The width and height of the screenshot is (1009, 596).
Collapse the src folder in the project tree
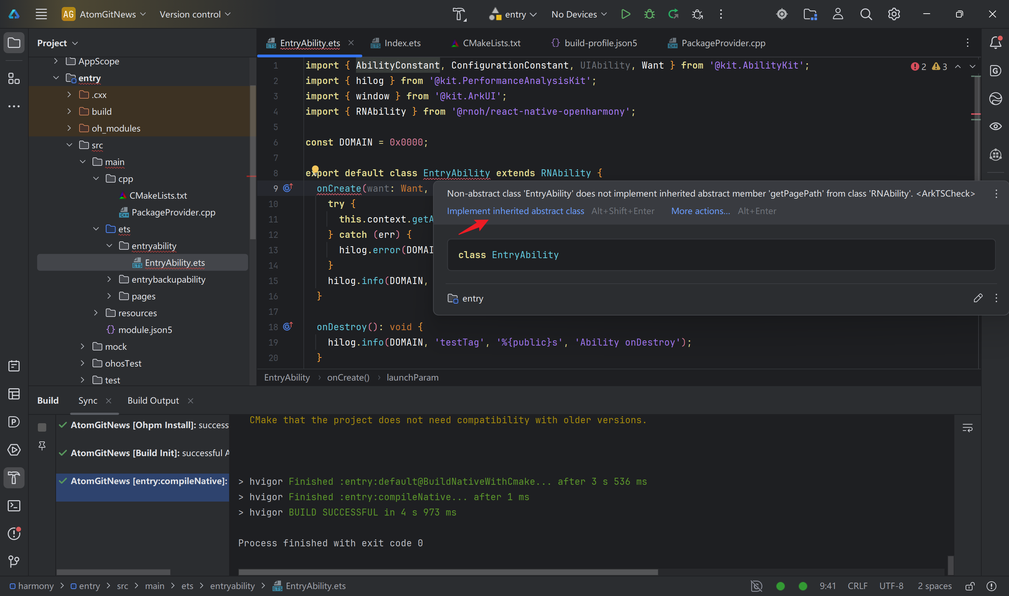click(x=70, y=145)
